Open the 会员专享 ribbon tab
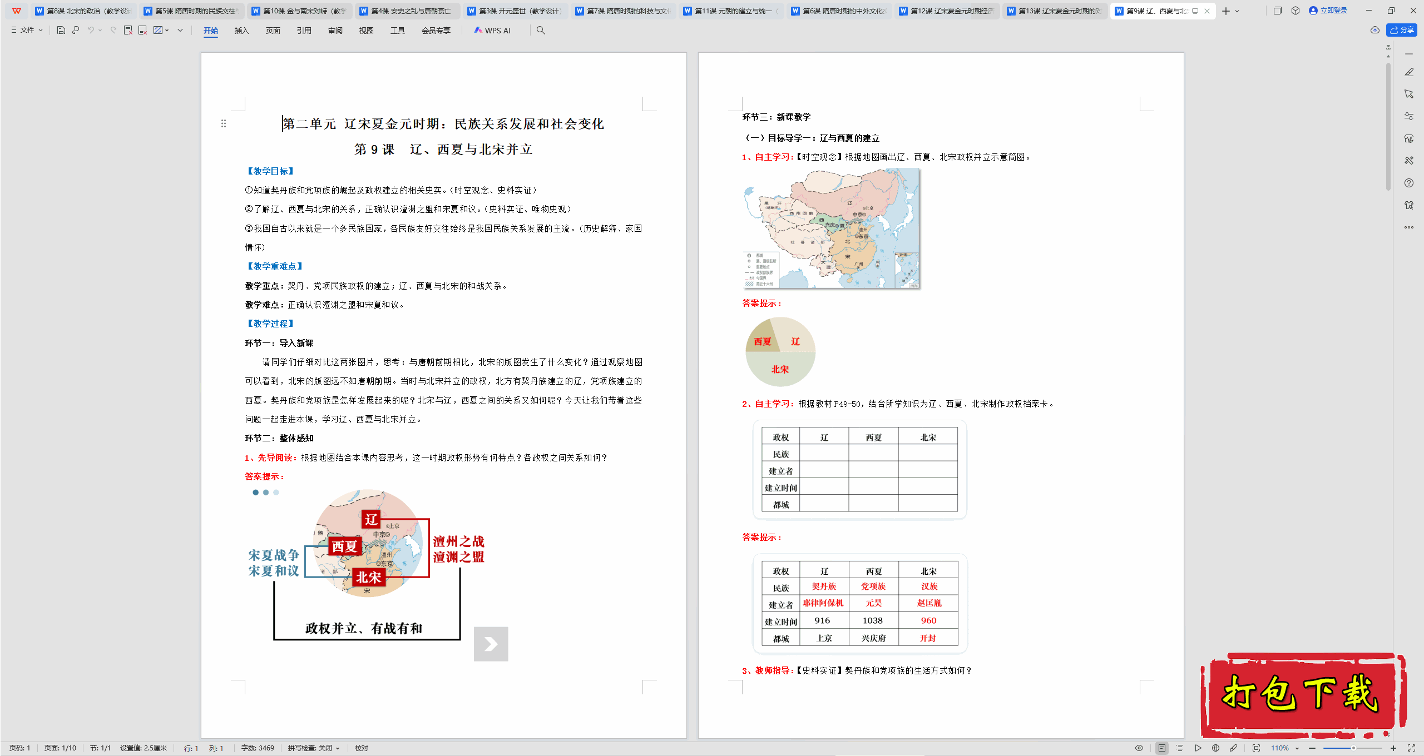 point(436,31)
